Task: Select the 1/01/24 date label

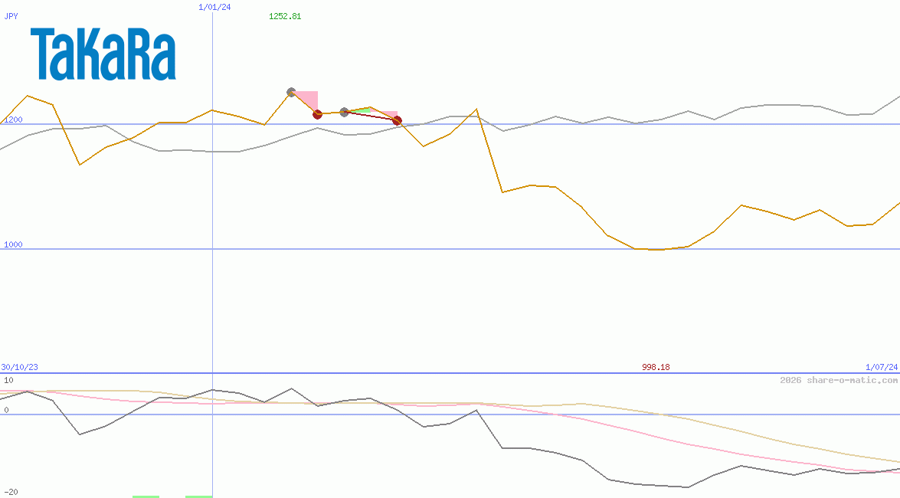Action: click(x=214, y=7)
